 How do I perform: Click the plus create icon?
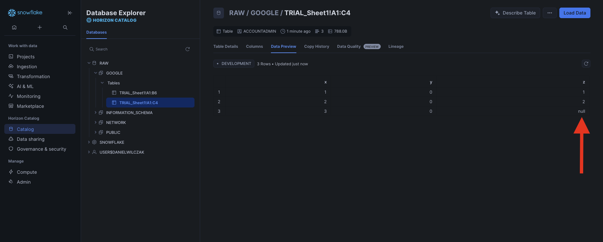tap(40, 27)
